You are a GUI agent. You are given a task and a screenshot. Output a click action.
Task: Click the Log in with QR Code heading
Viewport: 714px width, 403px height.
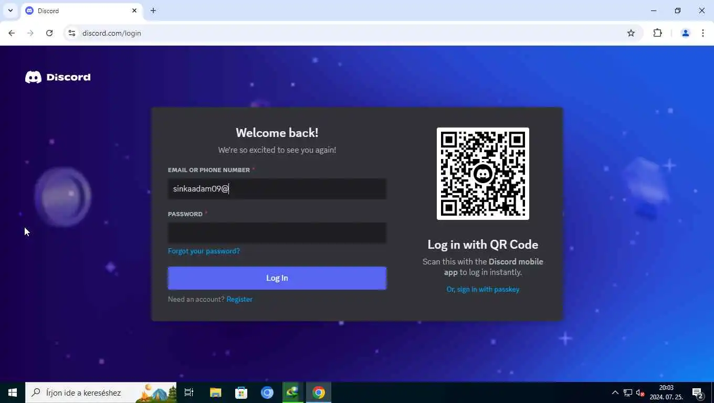point(483,245)
